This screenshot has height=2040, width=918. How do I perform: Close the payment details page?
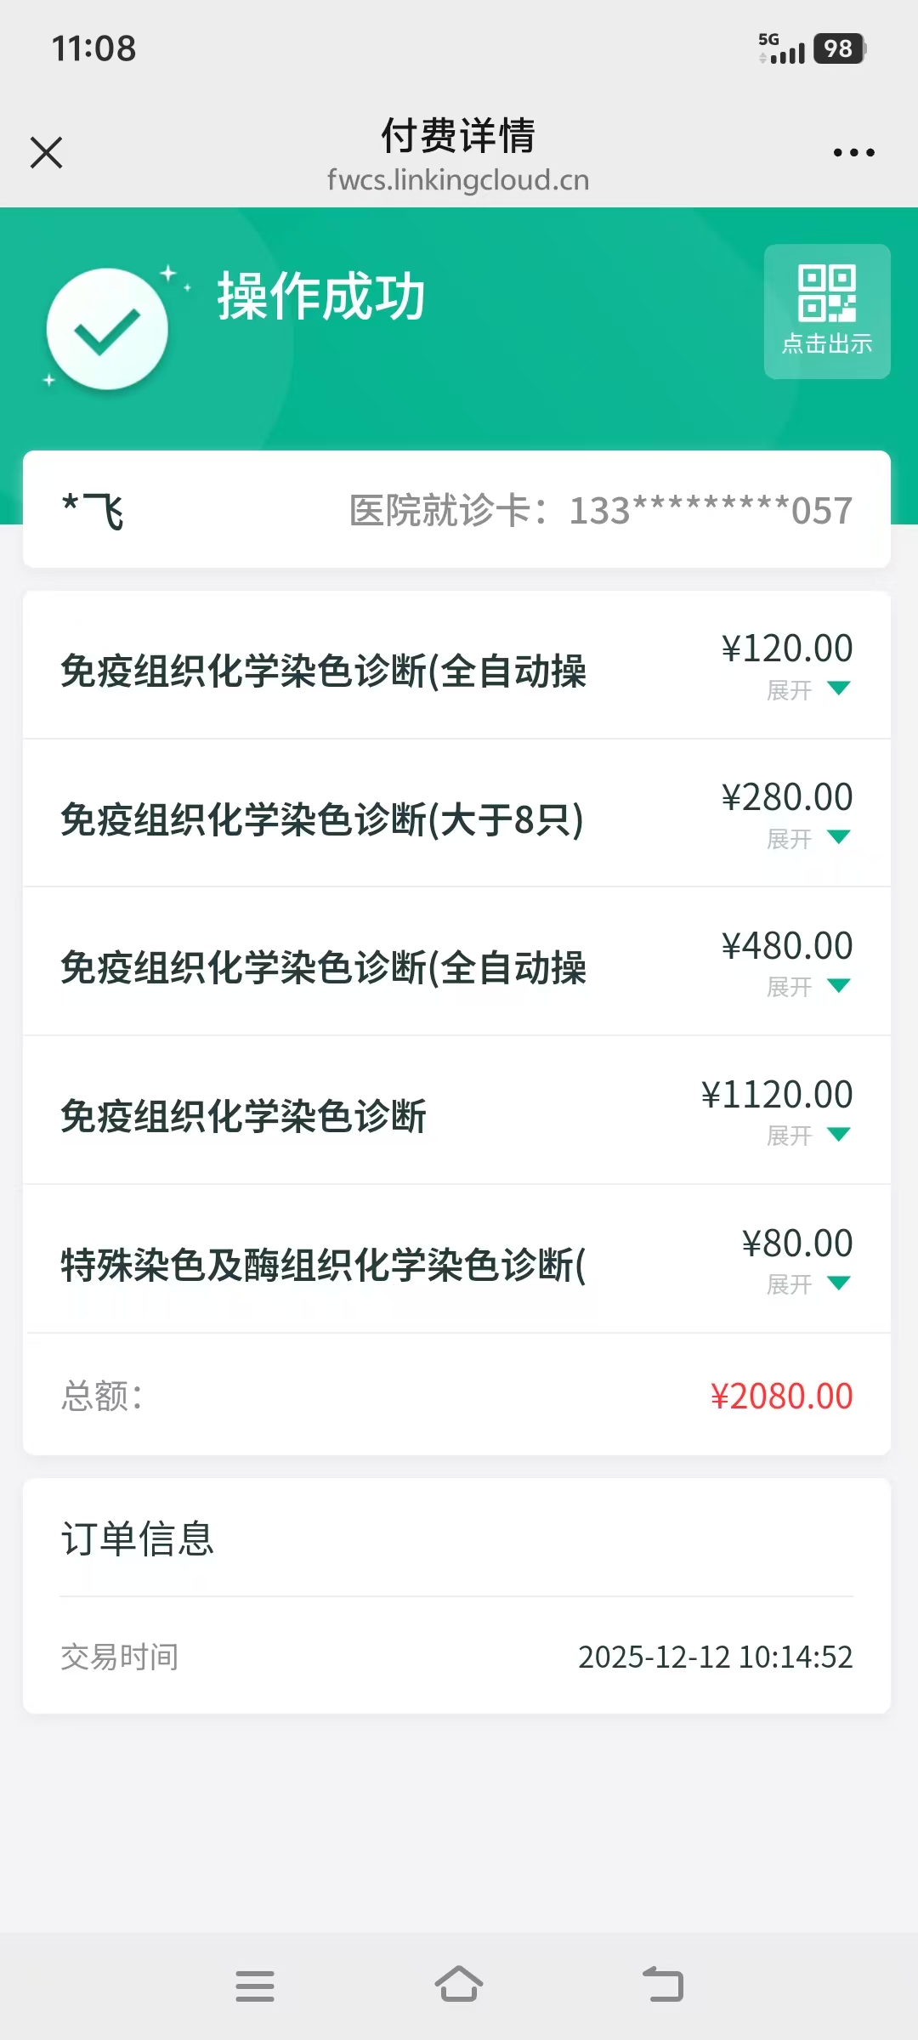coord(47,153)
